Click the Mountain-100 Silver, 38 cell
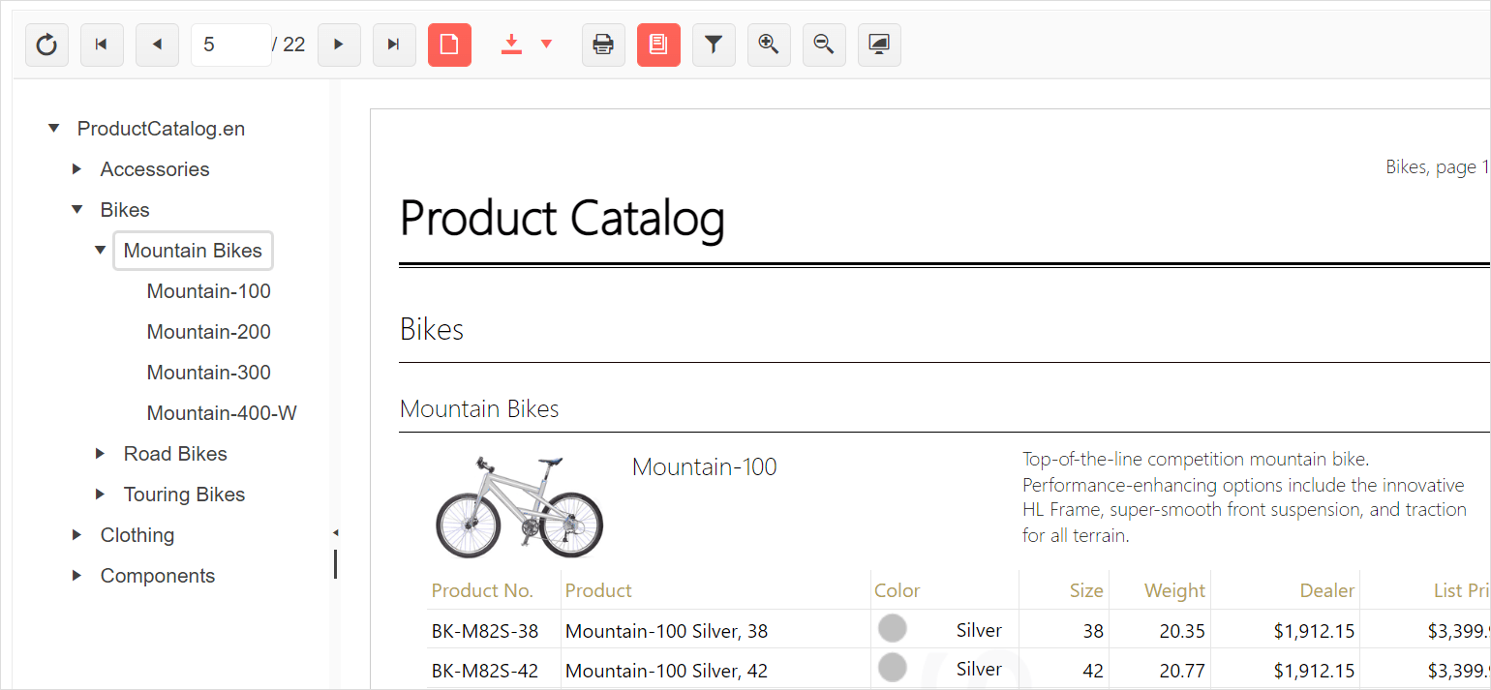1491x690 pixels. (x=666, y=631)
